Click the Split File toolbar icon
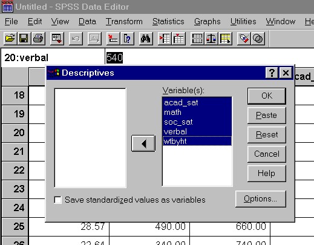This screenshot has height=245, width=314. [197, 38]
